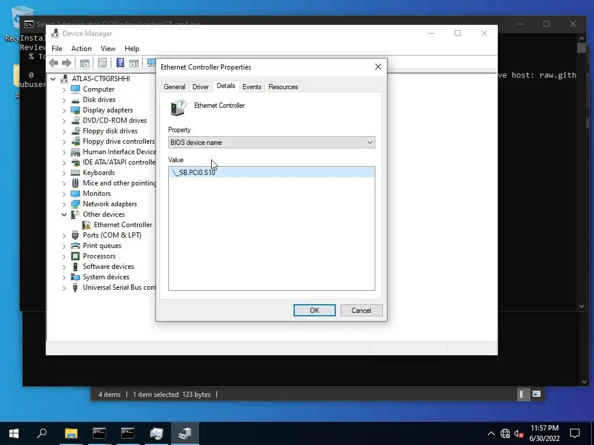The height and width of the screenshot is (445, 594).
Task: Click the OK button
Action: click(x=314, y=311)
